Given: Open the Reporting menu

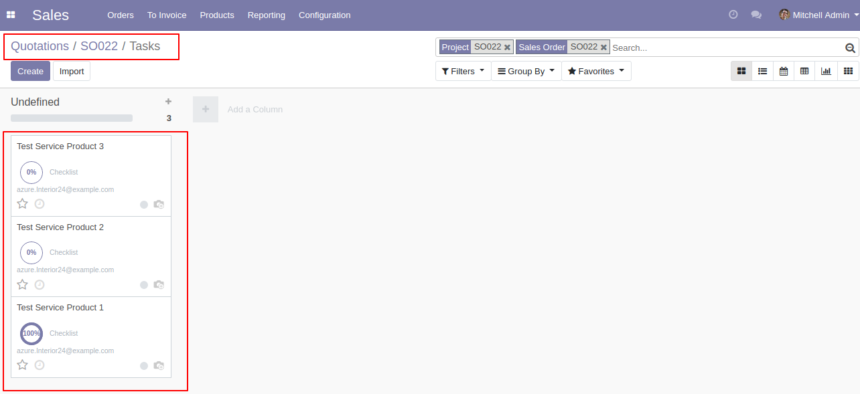Looking at the screenshot, I should (x=266, y=15).
